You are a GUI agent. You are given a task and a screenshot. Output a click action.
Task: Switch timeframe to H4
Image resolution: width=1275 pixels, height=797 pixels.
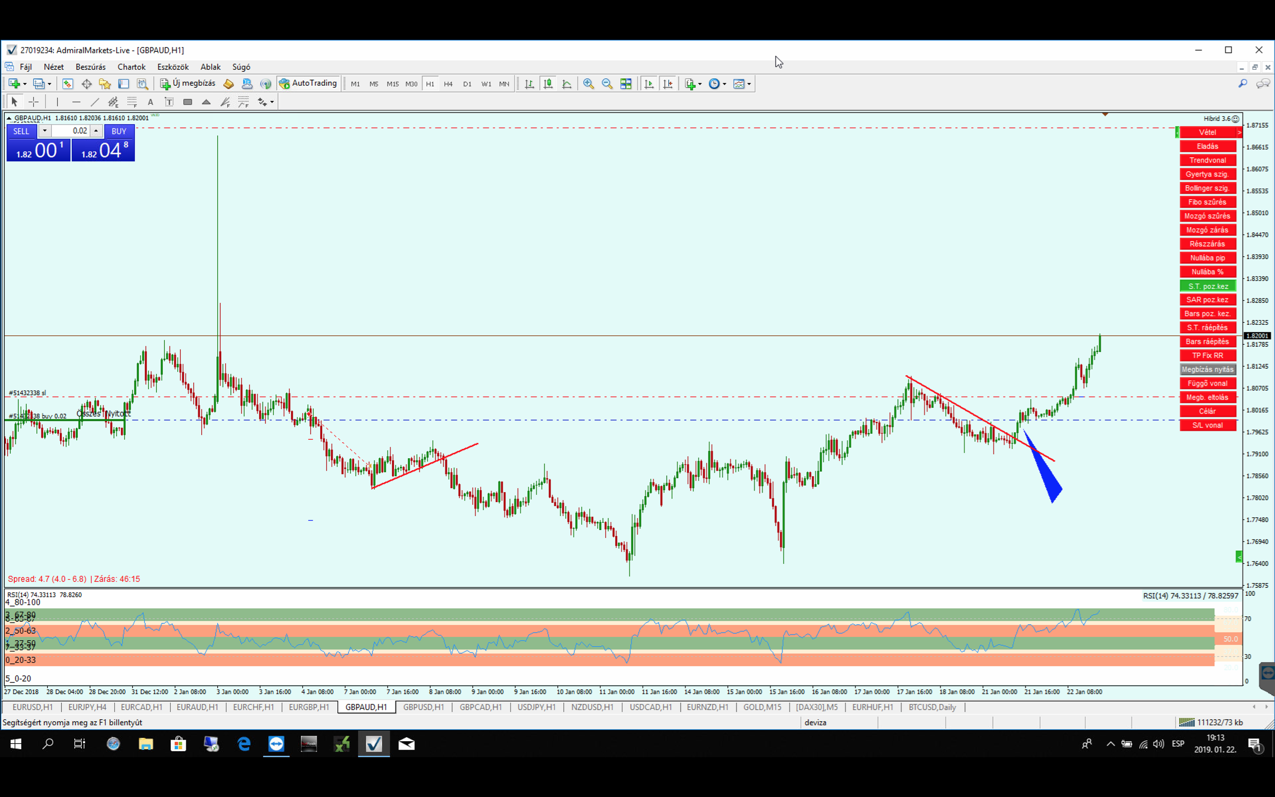pyautogui.click(x=448, y=84)
